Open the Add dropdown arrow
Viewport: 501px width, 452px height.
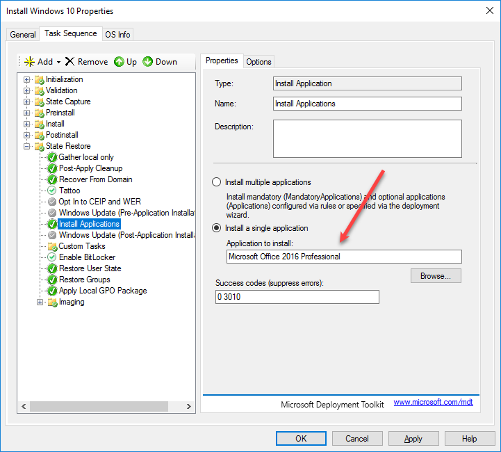coord(59,62)
